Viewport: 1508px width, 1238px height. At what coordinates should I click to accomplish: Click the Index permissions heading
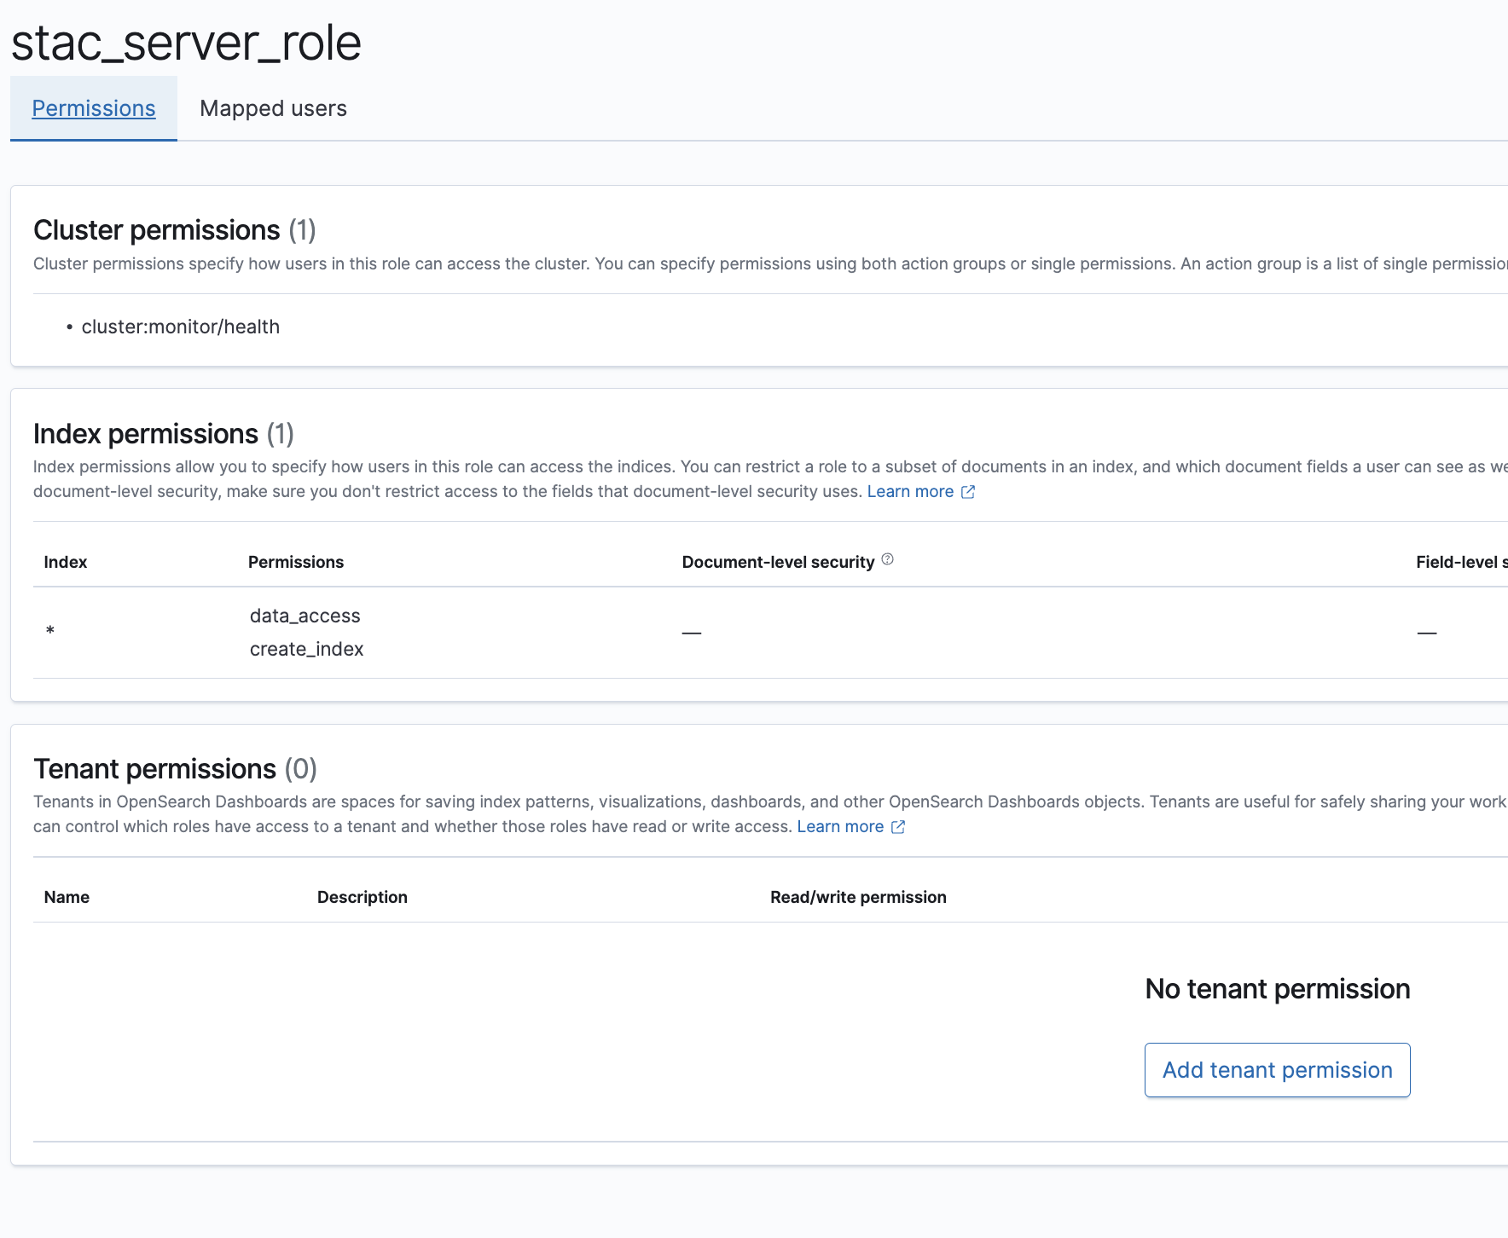(x=164, y=434)
